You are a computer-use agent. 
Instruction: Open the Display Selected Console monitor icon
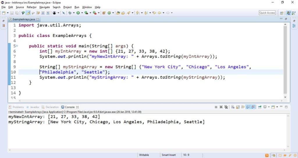click(x=265, y=107)
